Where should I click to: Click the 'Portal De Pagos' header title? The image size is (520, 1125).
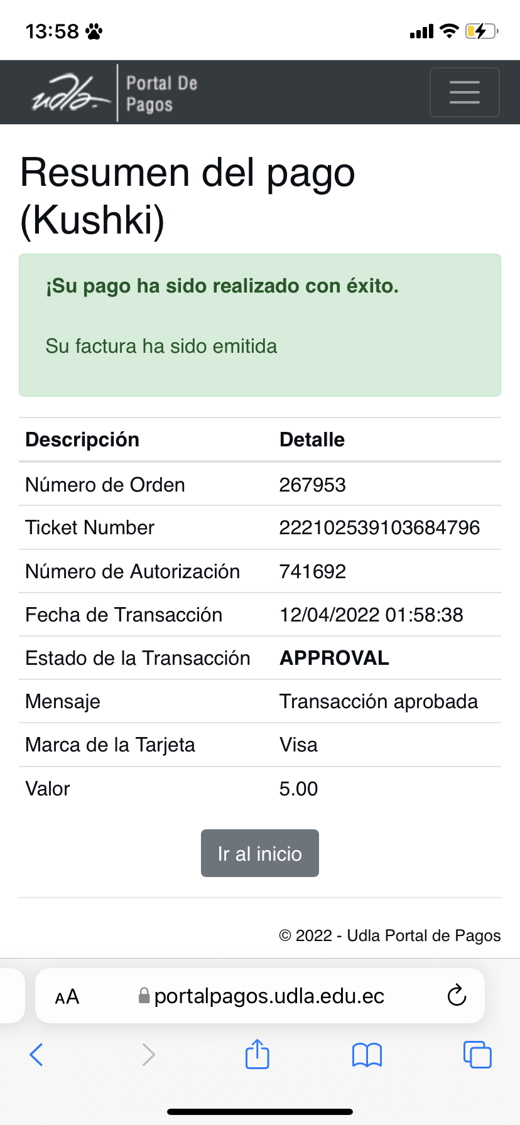161,94
